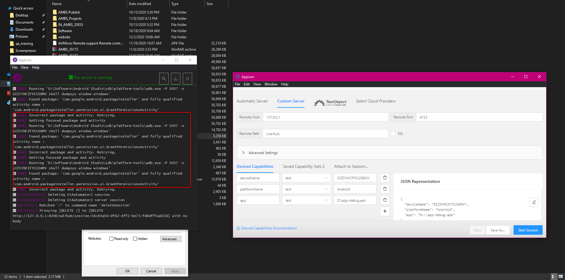
Task: Pause the Appium server log output
Action: [x=187, y=78]
